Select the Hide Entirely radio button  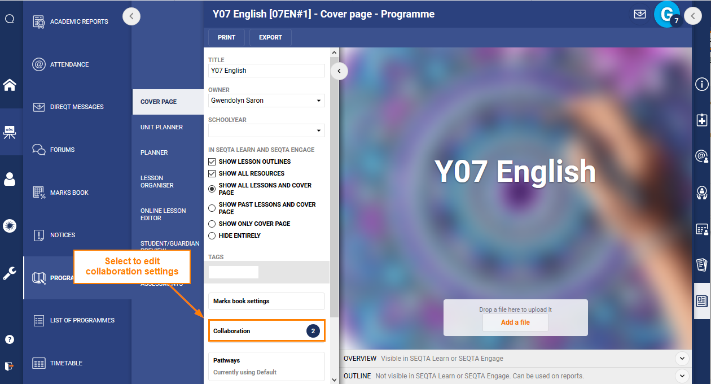click(x=212, y=235)
